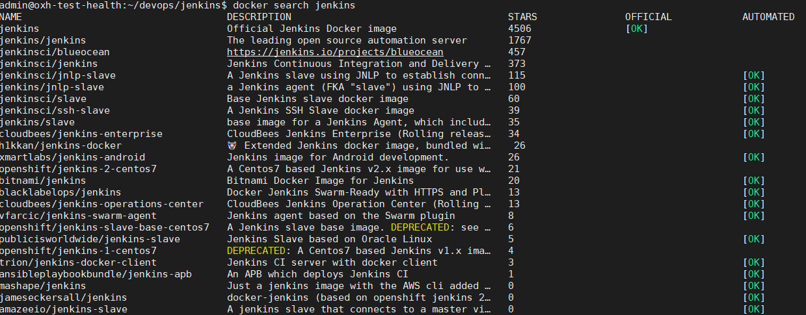Click 'Jenkins CI server with docker client' text

[332, 262]
